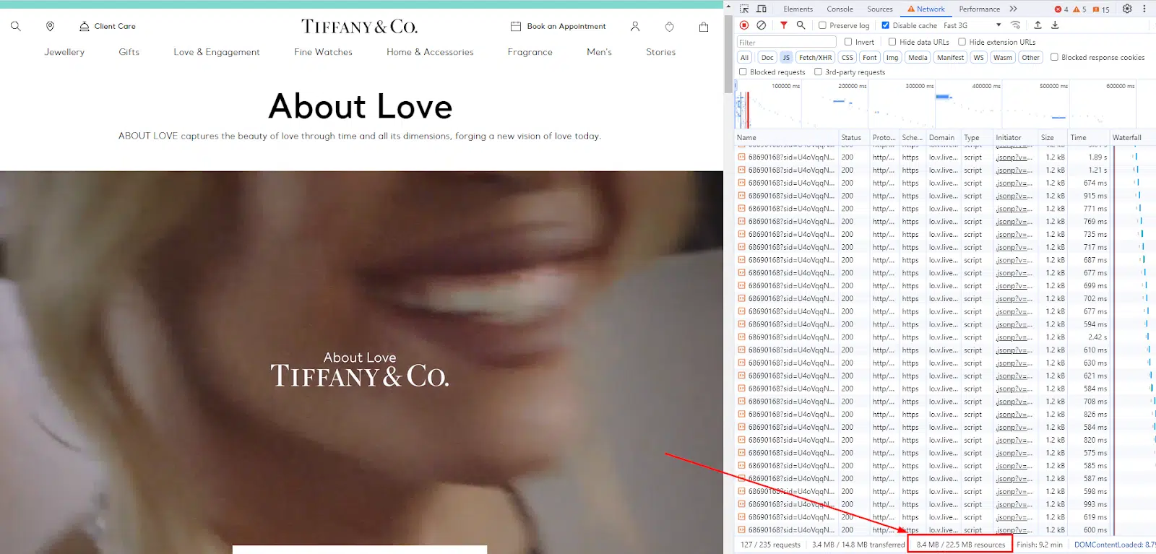Click the Book an Appointment calendar icon
Image resolution: width=1156 pixels, height=554 pixels.
click(516, 26)
